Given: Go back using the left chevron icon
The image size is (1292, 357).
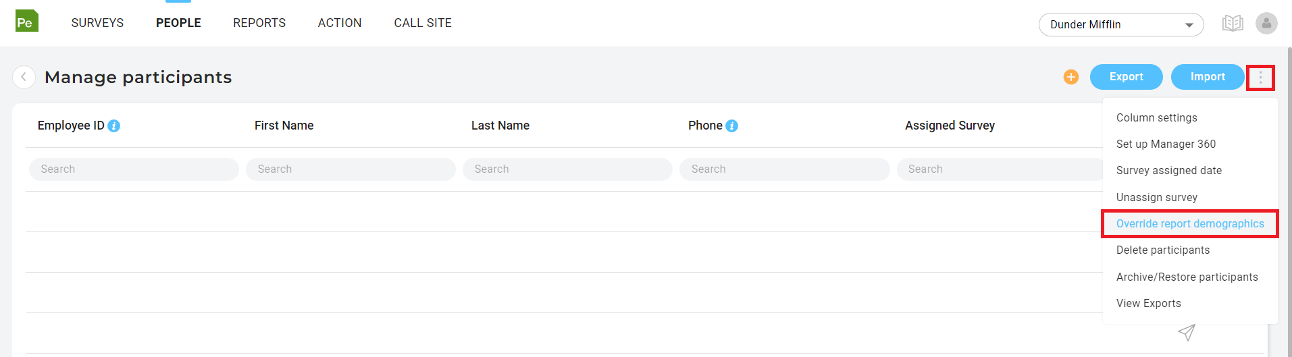Looking at the screenshot, I should 24,77.
